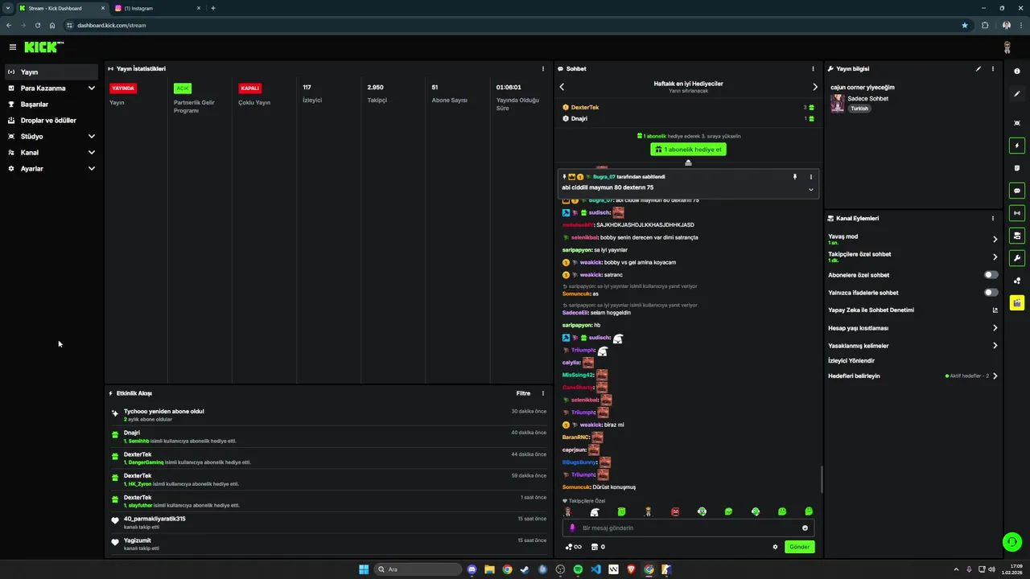Click the yellow clapperboard clip icon

(1017, 303)
